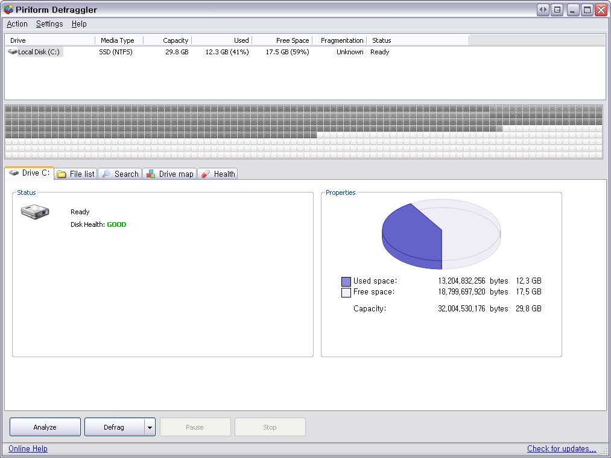Click the Defraggler app icon in title bar

coord(8,10)
